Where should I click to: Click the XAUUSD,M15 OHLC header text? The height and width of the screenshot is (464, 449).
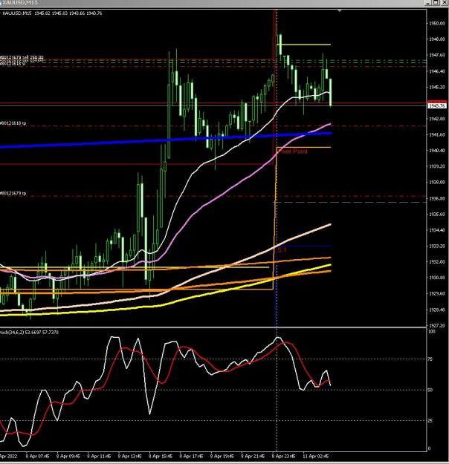(52, 13)
